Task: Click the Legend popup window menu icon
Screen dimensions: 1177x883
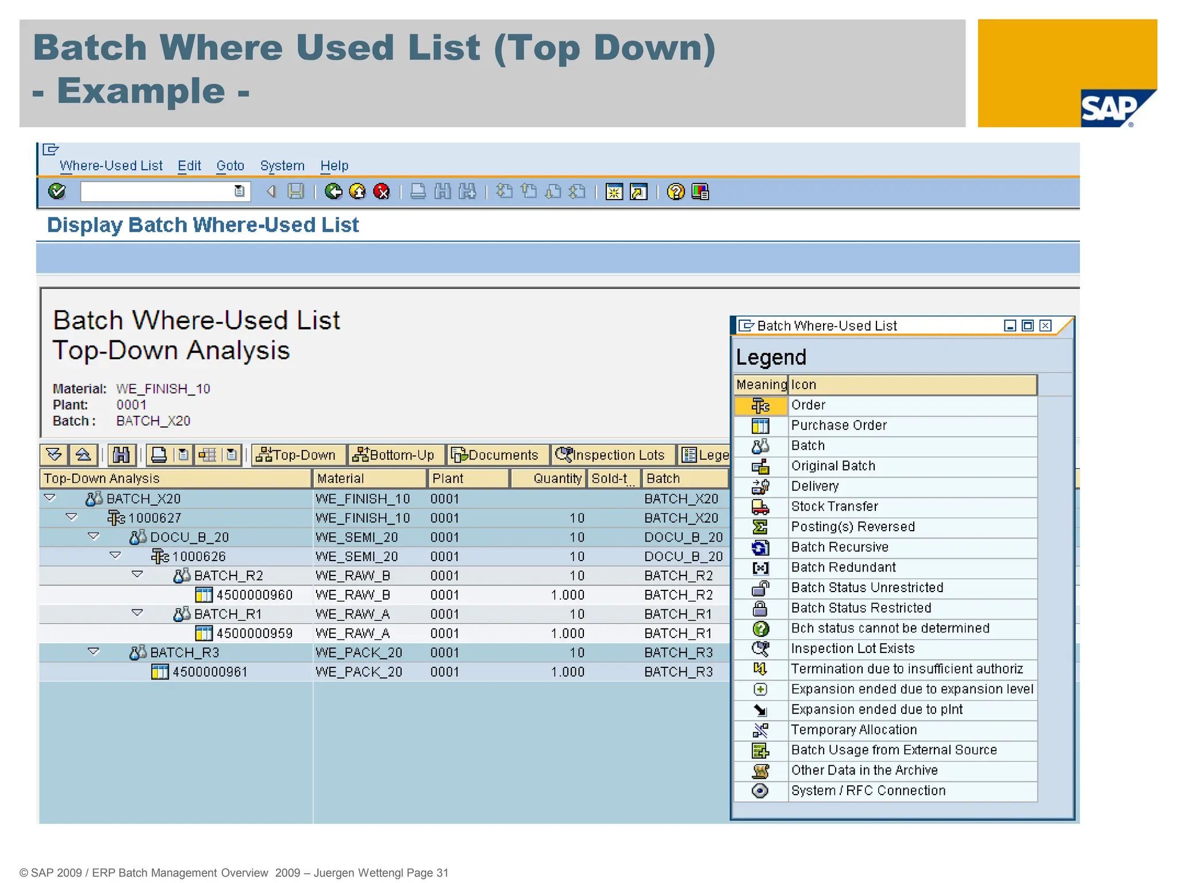Action: pos(746,325)
